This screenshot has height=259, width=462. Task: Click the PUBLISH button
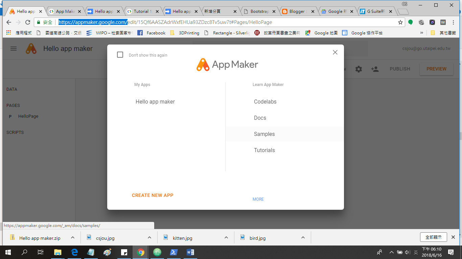[400, 69]
